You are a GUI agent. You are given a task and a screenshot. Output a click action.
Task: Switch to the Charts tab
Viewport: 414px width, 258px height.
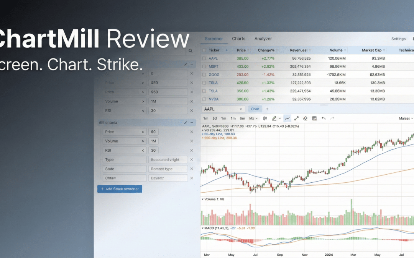[x=239, y=39]
